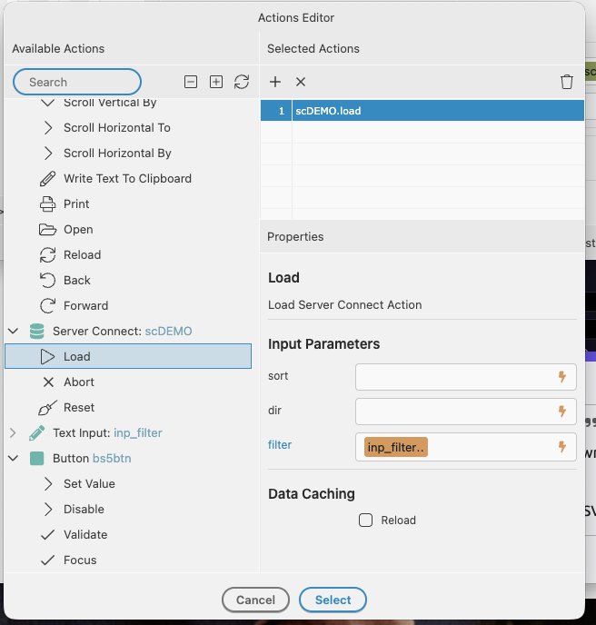Click the plus icon in Selected Actions
This screenshot has height=625, width=596.
click(x=276, y=82)
